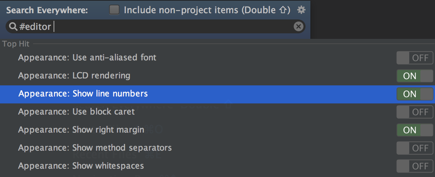Image resolution: width=435 pixels, height=177 pixels.
Task: Open the Search Everywhere settings gear
Action: click(x=301, y=10)
